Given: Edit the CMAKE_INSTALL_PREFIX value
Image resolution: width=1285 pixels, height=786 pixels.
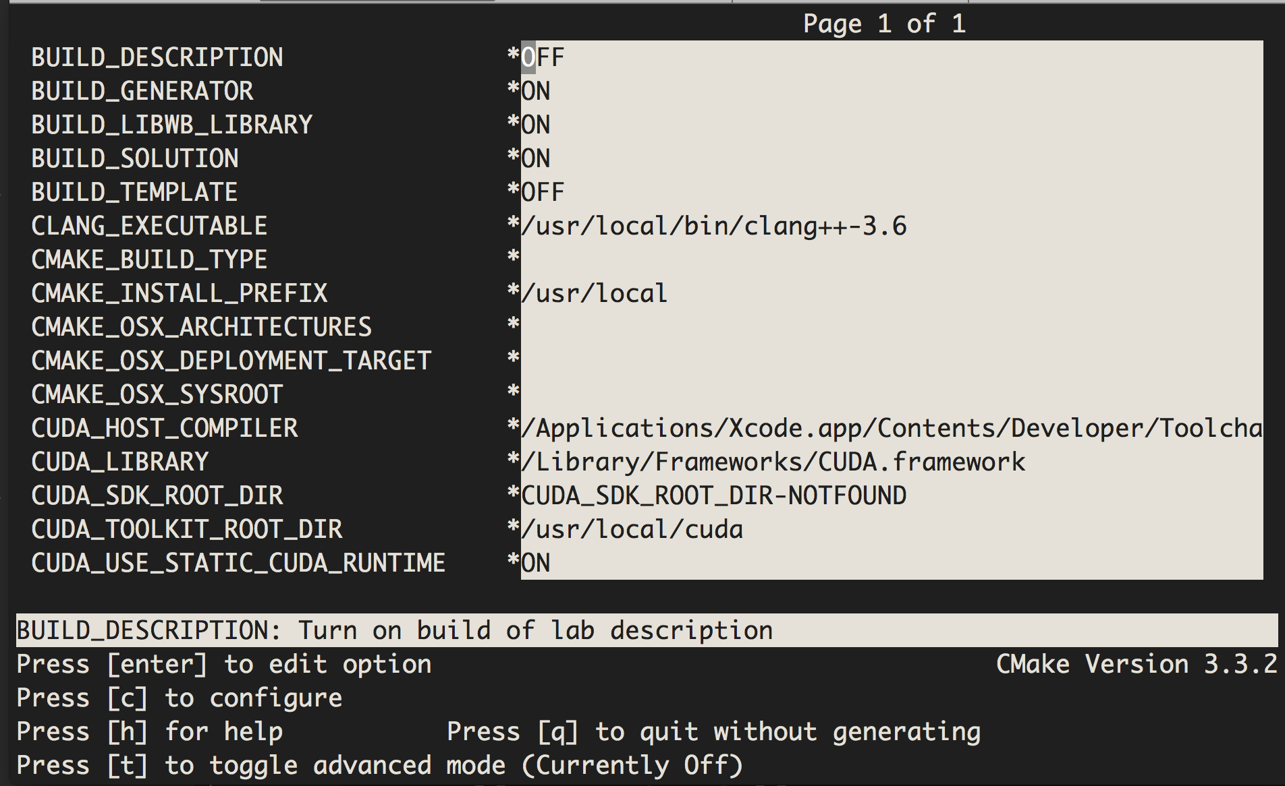Looking at the screenshot, I should 594,292.
